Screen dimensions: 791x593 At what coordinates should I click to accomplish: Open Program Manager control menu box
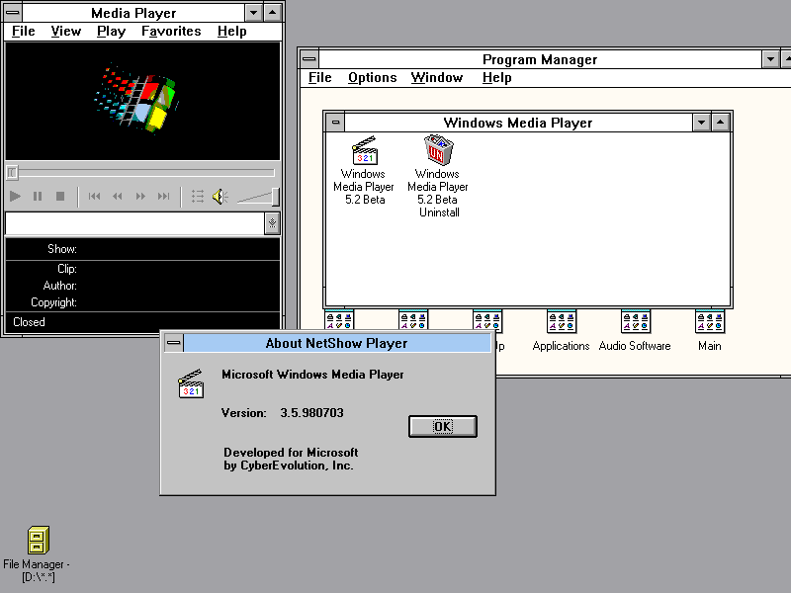pos(309,59)
